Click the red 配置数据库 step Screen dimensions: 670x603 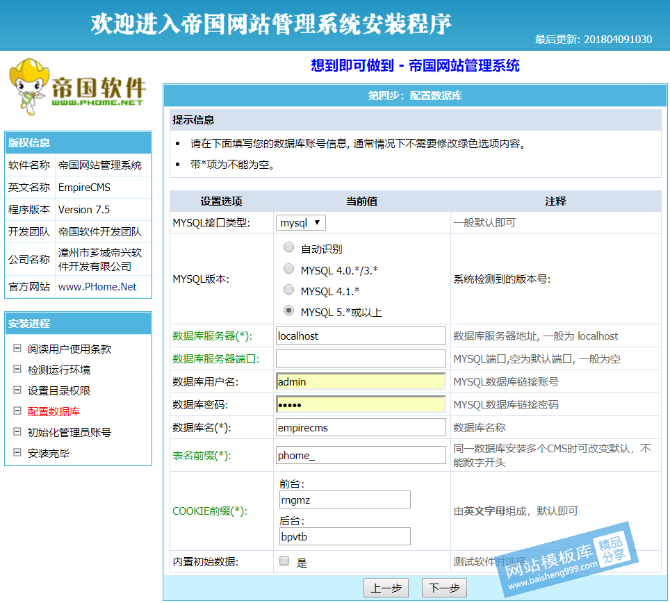point(54,412)
